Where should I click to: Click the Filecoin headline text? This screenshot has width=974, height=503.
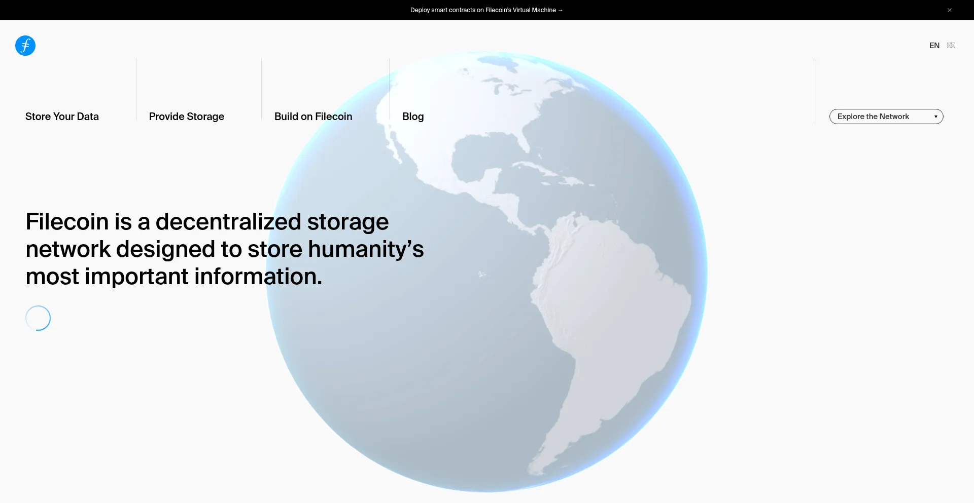tap(224, 249)
